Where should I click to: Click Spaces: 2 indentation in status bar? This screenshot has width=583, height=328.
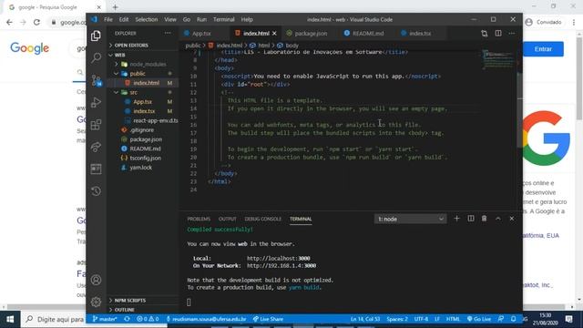point(397,319)
